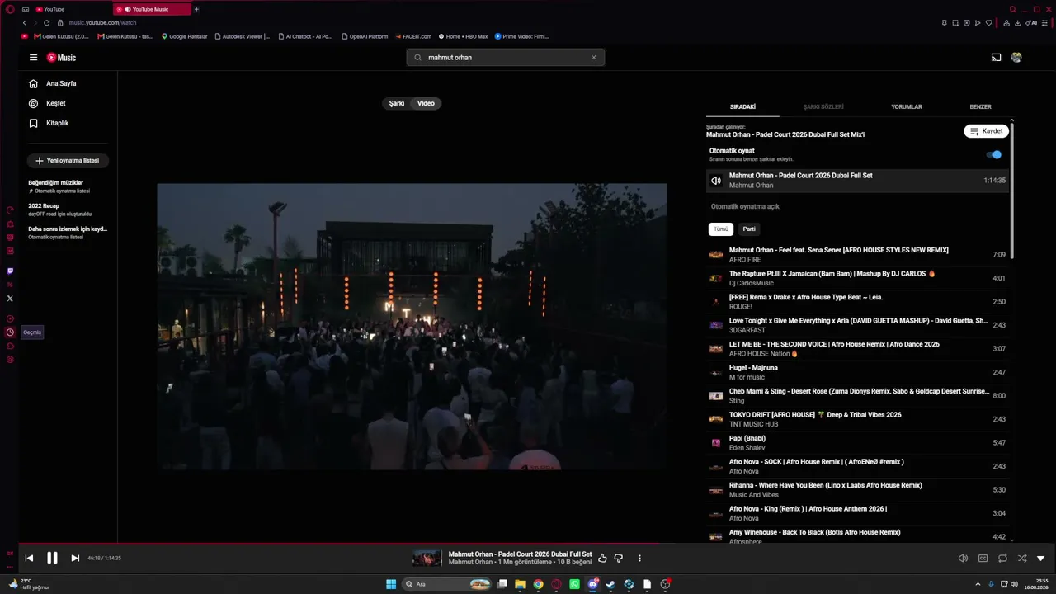1056x594 pixels.
Task: Click the now-playing Padel Court 2026 queue row
Action: coord(857,181)
